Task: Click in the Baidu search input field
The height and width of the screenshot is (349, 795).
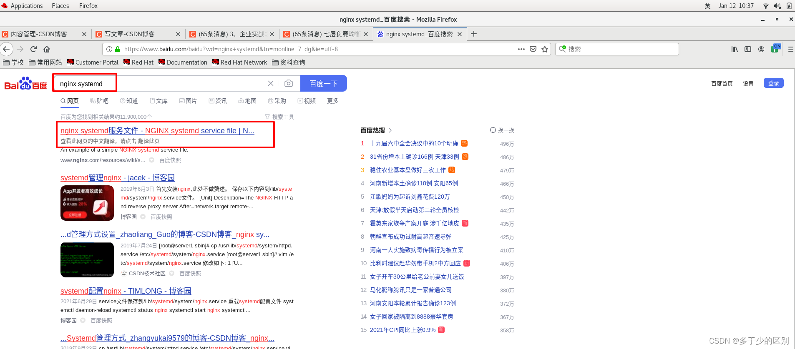Action: click(161, 84)
